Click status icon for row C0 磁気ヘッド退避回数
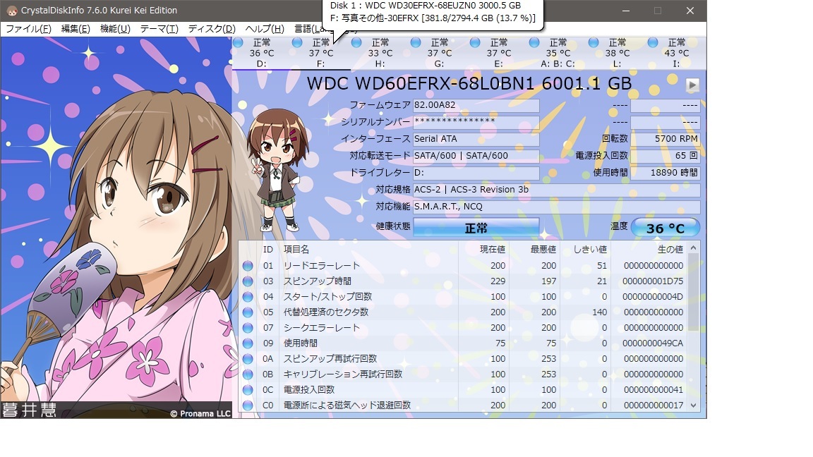813x457 pixels. point(248,406)
